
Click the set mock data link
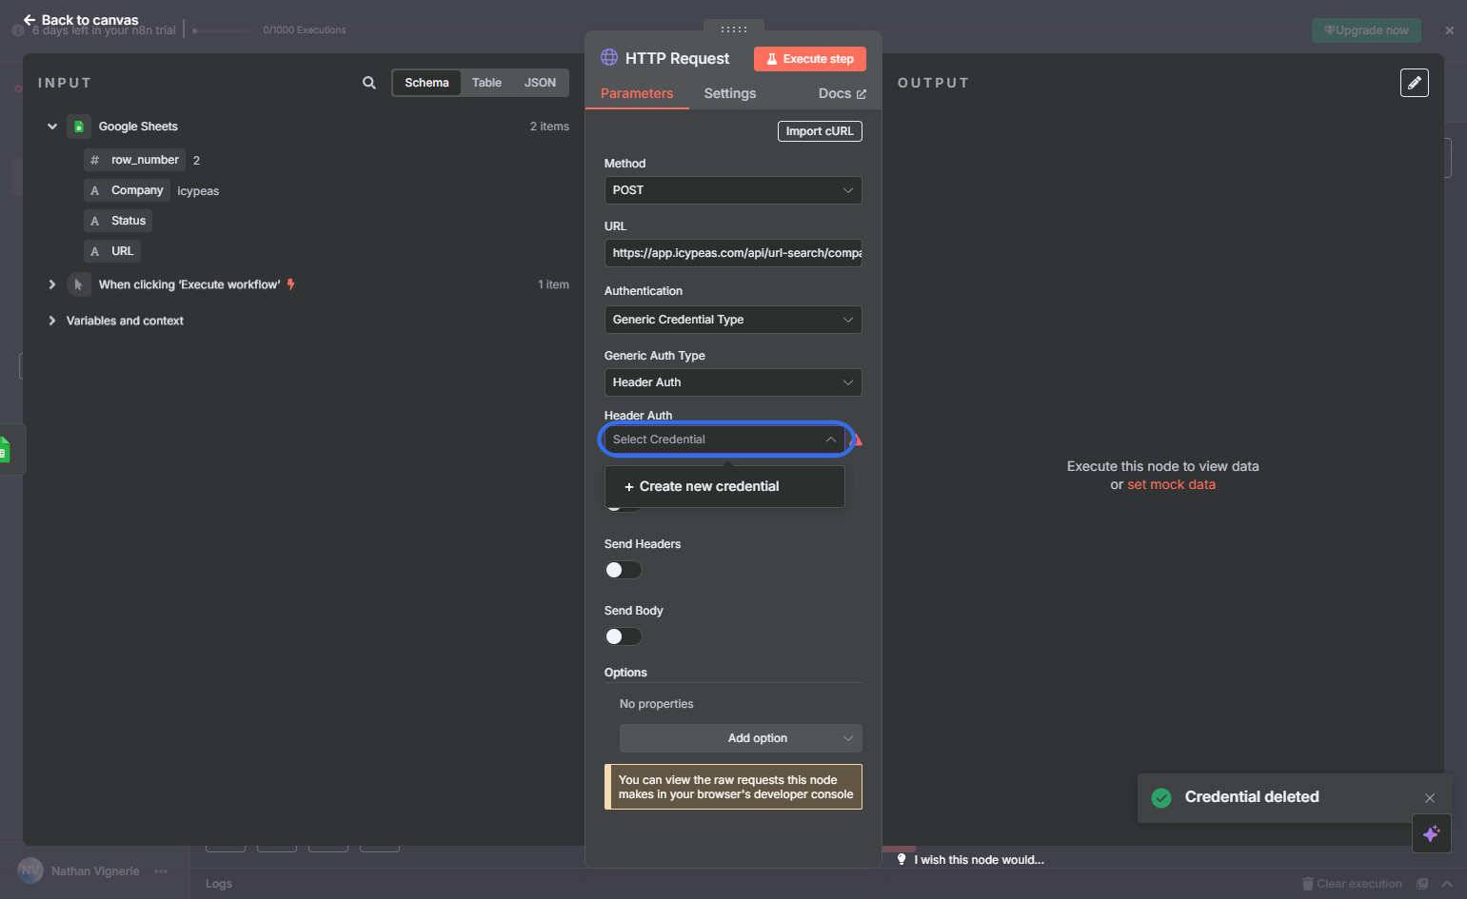(x=1171, y=484)
